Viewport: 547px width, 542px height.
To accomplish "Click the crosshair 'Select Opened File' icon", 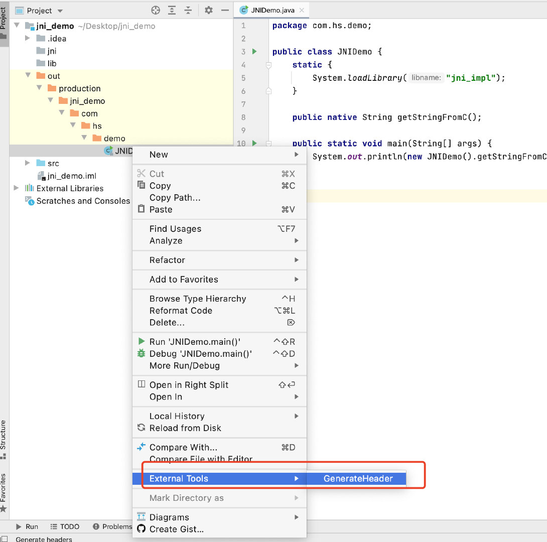I will pos(155,10).
